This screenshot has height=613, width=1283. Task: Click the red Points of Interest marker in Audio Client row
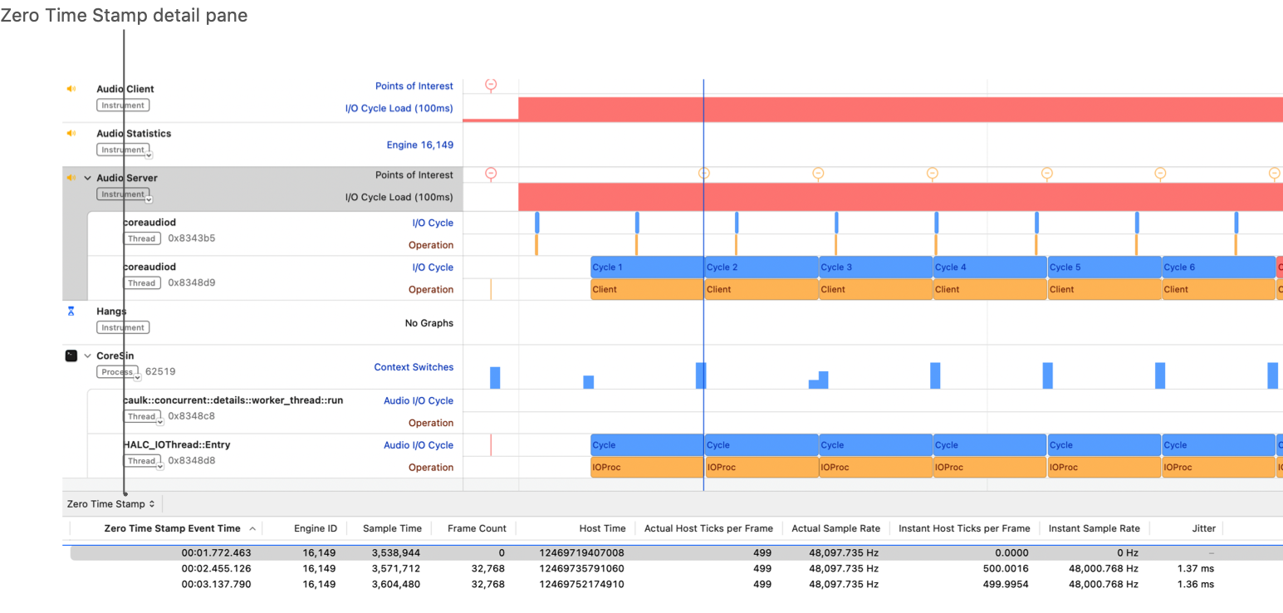pos(491,84)
